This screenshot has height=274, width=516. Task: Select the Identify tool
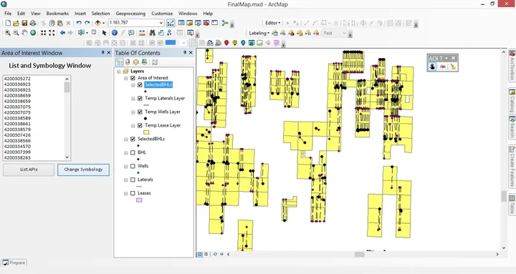tap(115, 33)
